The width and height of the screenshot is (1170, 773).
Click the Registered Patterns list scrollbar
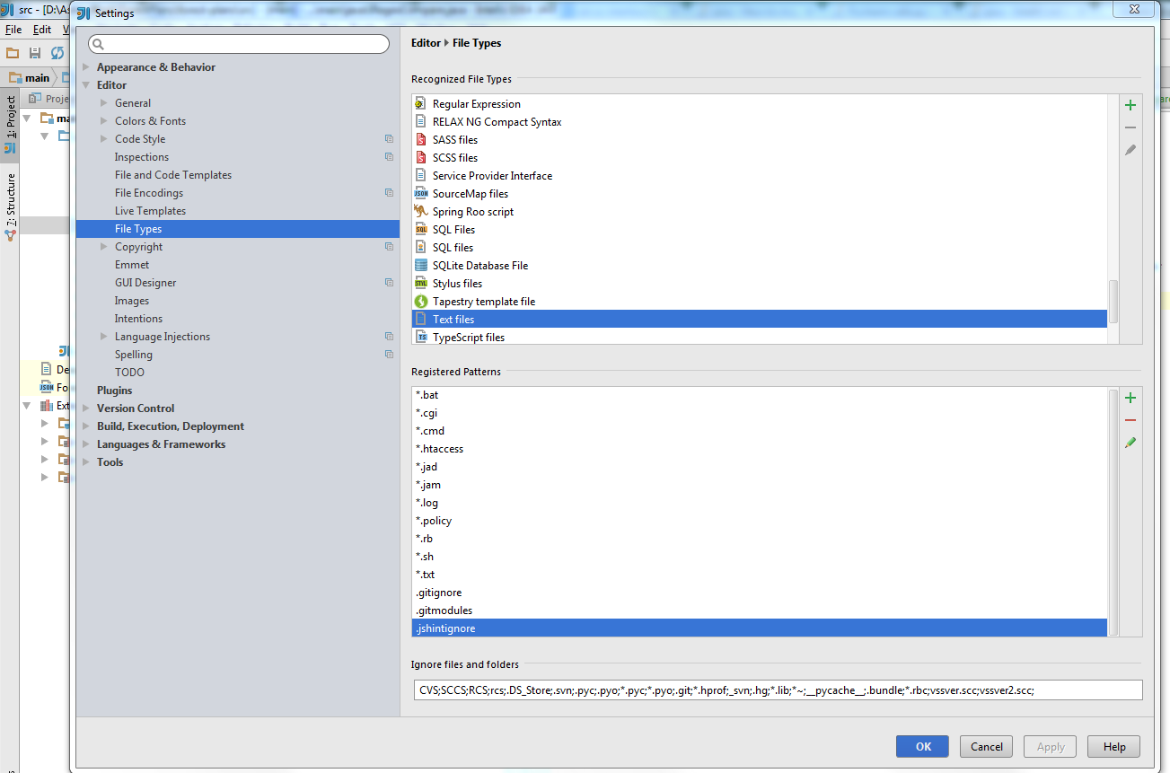1113,512
